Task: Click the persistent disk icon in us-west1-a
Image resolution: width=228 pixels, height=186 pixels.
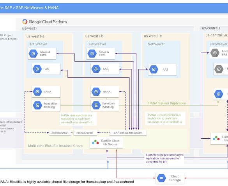Action: click(37, 105)
